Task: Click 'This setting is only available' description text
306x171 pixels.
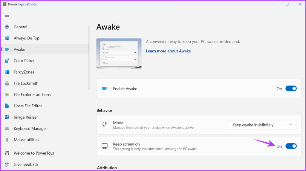Action: (155, 149)
